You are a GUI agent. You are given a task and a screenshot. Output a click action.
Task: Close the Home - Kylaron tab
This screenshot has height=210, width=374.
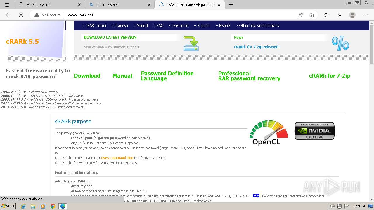pos(79,5)
